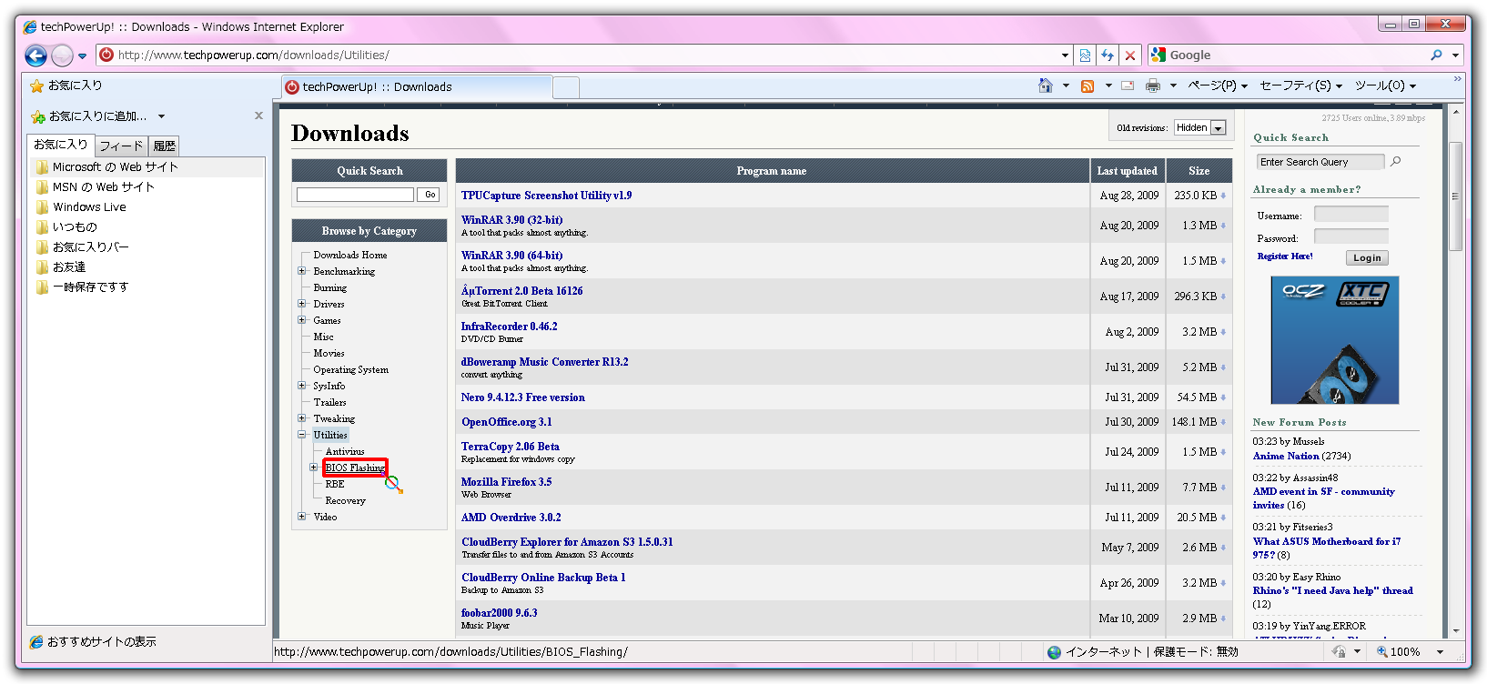Click the 100% zoom level button

[1399, 651]
